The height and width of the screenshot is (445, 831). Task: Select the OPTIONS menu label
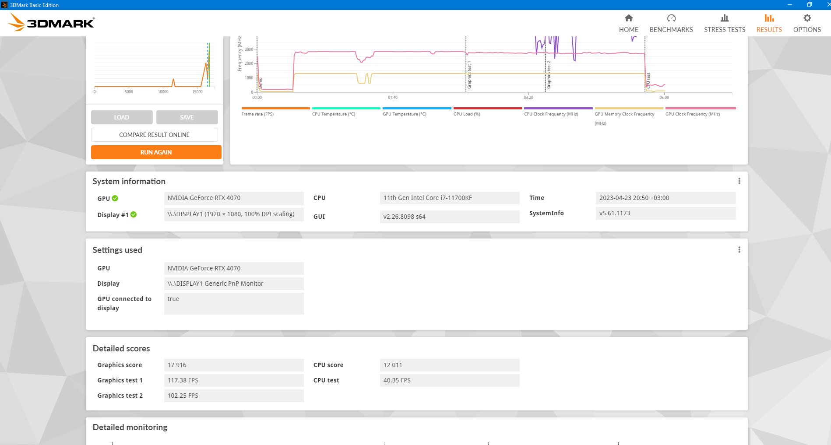point(807,30)
